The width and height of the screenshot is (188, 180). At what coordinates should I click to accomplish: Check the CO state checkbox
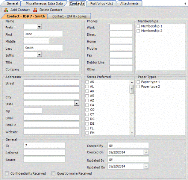(87, 110)
